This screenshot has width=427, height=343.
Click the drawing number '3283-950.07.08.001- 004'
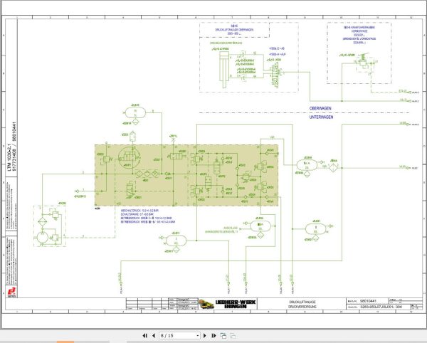[x=381, y=307]
